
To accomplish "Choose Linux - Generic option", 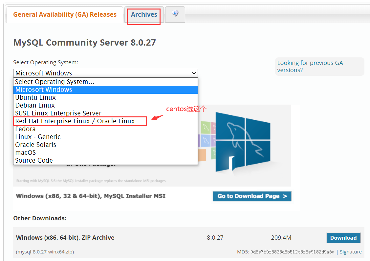I will 105,137.
